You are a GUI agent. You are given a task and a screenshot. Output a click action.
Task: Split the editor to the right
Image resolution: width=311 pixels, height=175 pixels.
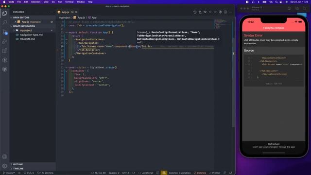click(225, 12)
